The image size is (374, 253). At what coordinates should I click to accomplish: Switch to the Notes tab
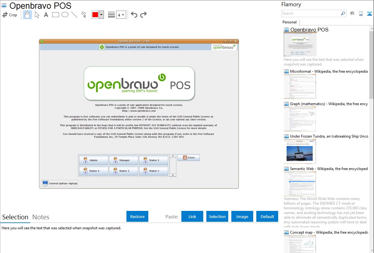(41, 217)
